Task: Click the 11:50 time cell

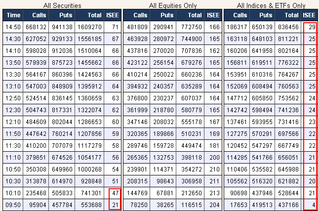Action: pyautogui.click(x=13, y=133)
